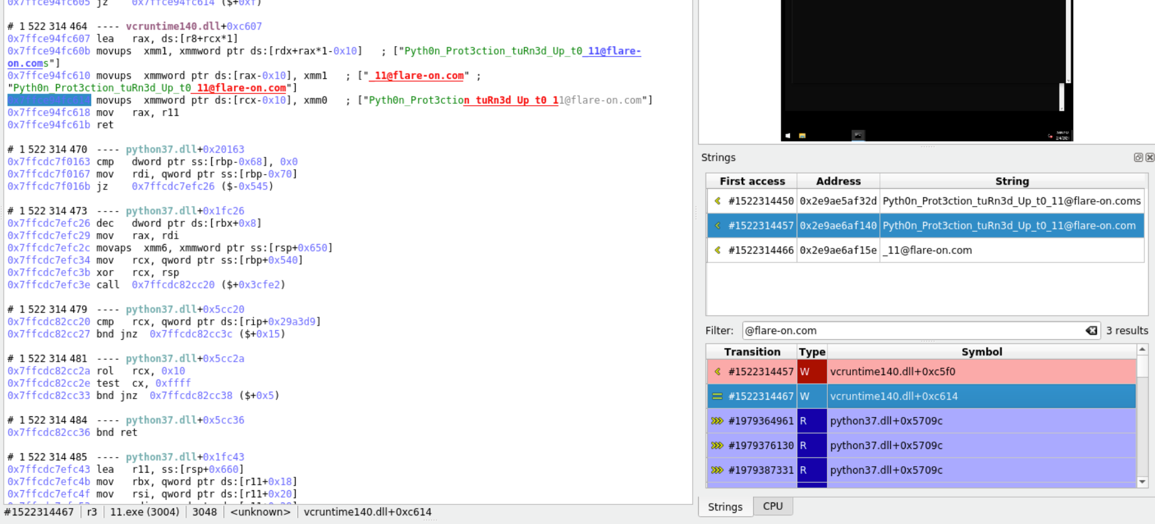Image resolution: width=1155 pixels, height=524 pixels.
Task: Close the Strings panel
Action: (1149, 157)
